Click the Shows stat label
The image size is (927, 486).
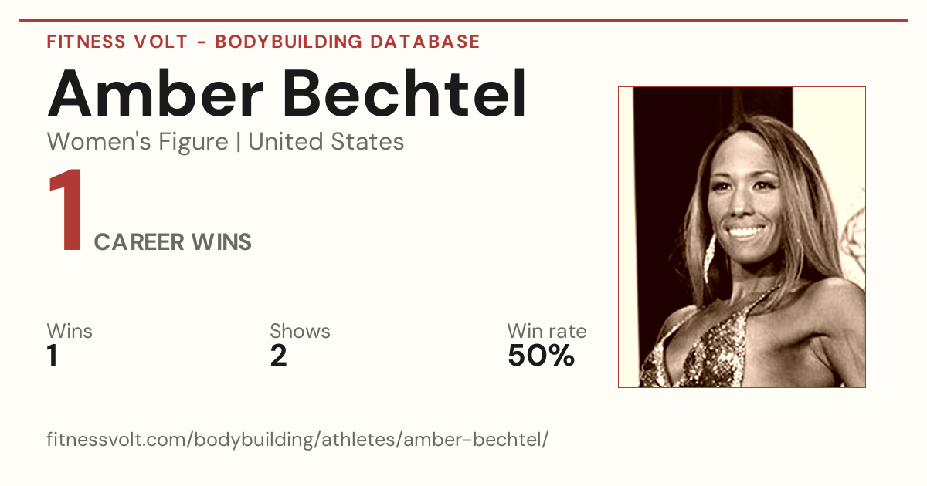(x=300, y=332)
